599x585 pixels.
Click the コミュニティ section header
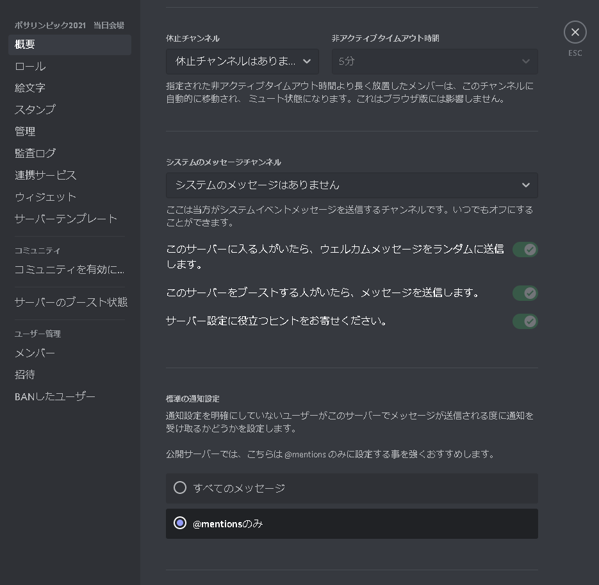coord(37,251)
